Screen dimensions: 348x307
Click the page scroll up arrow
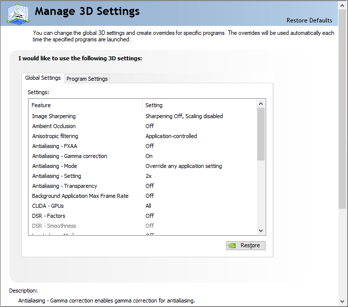point(342,6)
